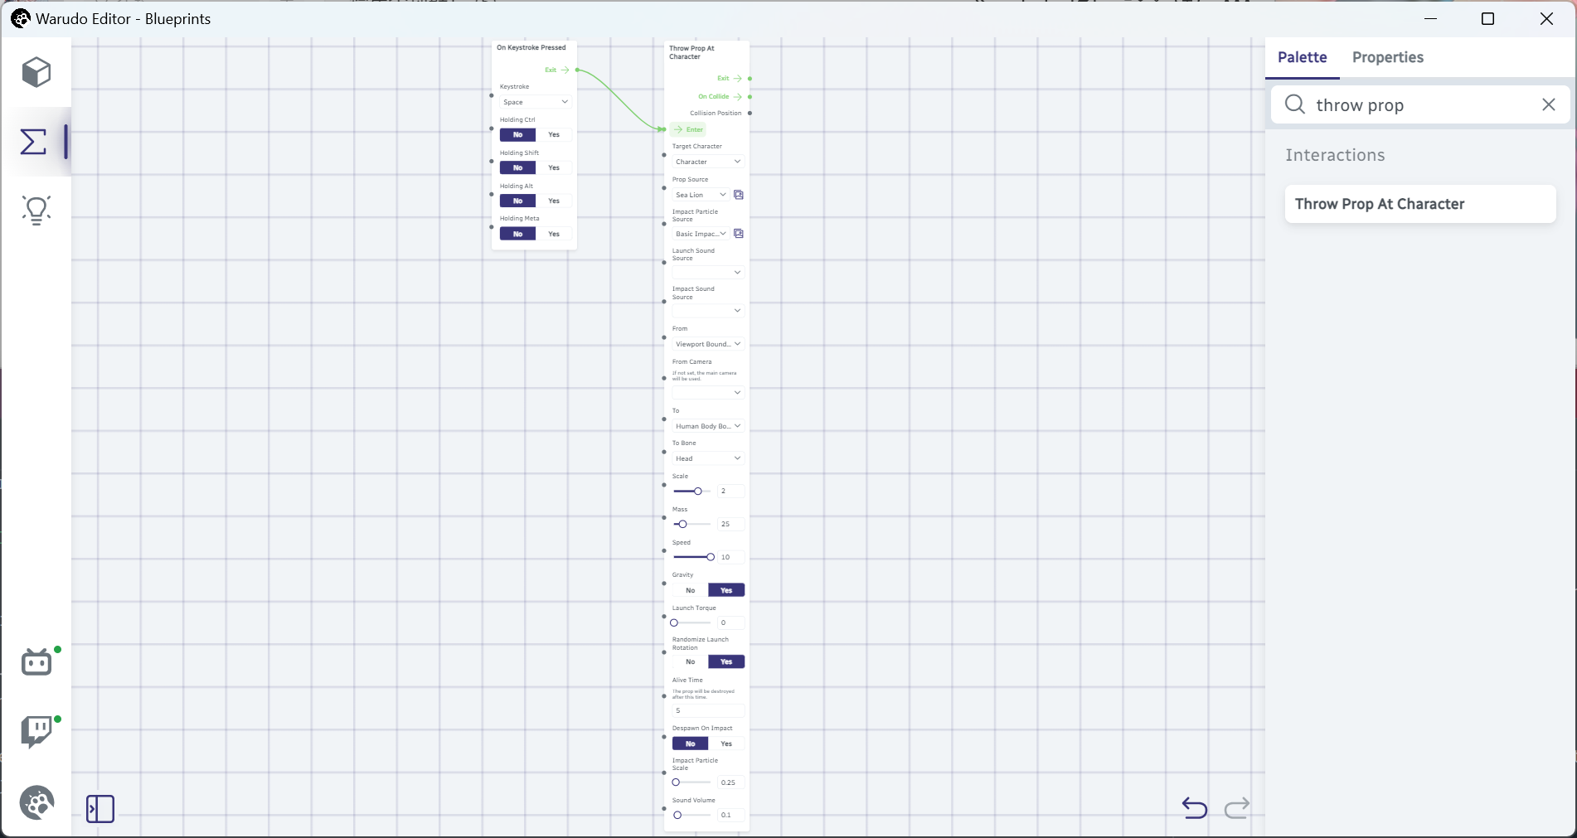Open the Keystroke dropdown showing Space
The width and height of the screenshot is (1577, 838).
click(536, 102)
